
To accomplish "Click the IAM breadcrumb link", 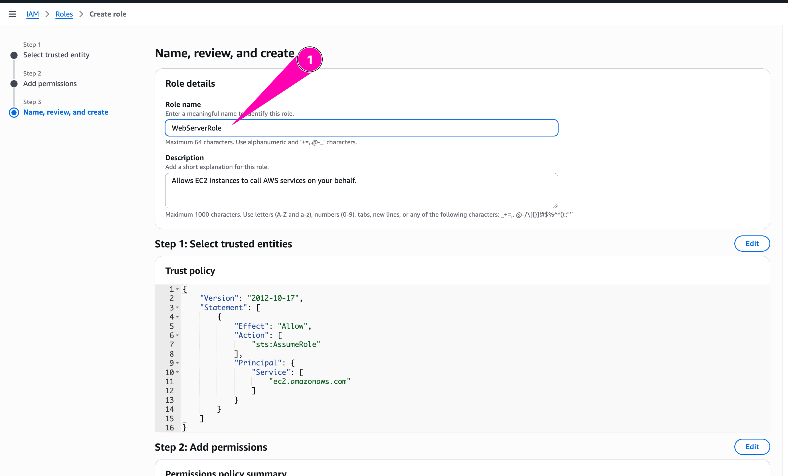I will (32, 14).
